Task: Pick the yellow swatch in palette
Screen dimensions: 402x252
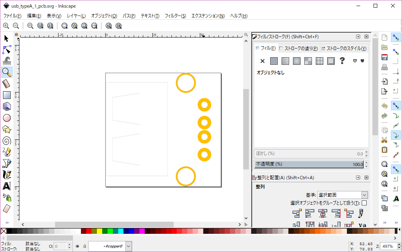Action: [x=100, y=231]
